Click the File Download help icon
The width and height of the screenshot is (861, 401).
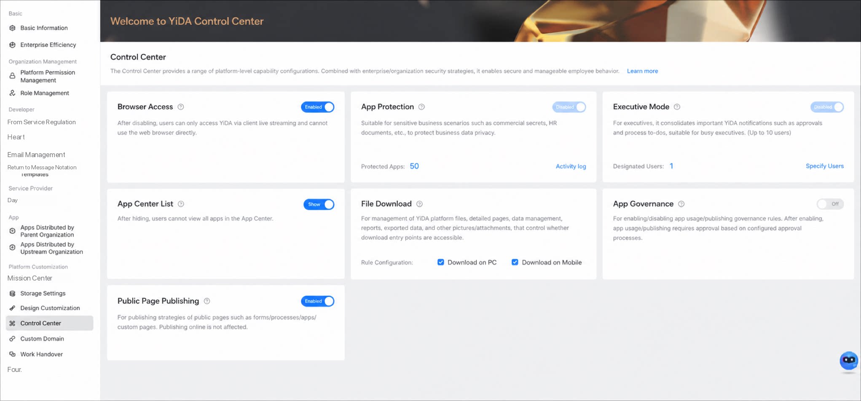pos(419,204)
